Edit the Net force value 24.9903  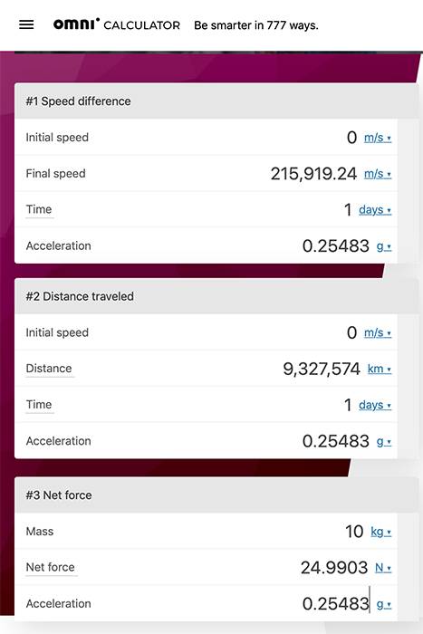[x=334, y=567]
